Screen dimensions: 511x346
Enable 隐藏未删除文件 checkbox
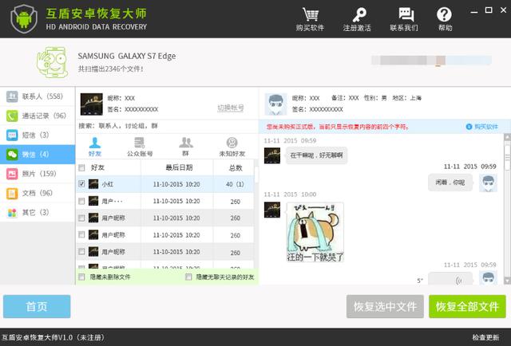(81, 277)
